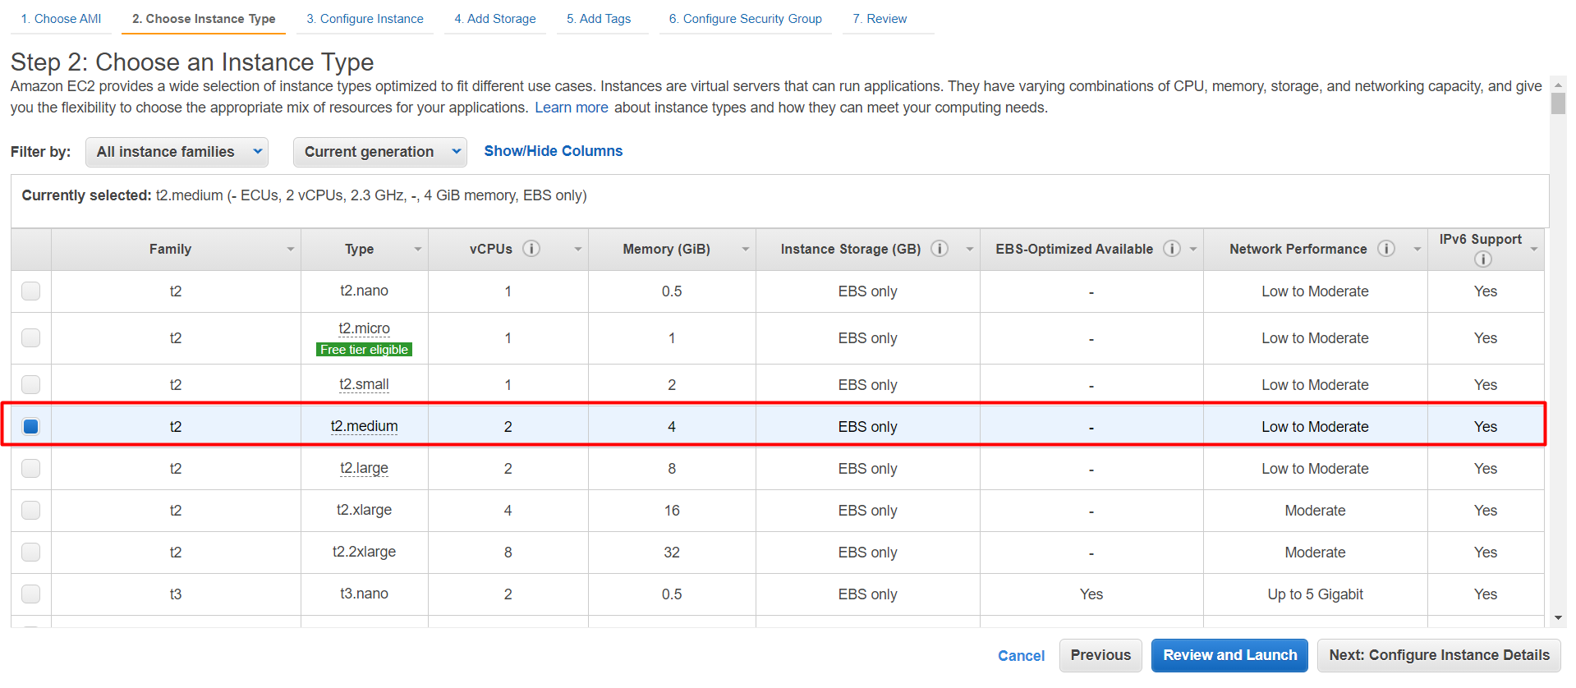Click Review and Launch
The image size is (1576, 688).
1229,655
